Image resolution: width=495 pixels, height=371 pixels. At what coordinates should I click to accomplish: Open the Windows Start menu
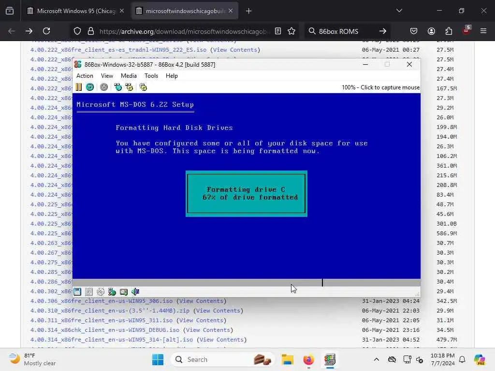158,359
